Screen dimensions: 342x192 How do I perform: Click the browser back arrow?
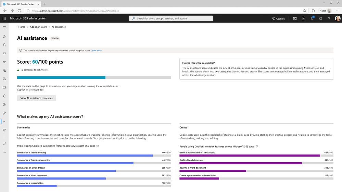(x=5, y=11)
